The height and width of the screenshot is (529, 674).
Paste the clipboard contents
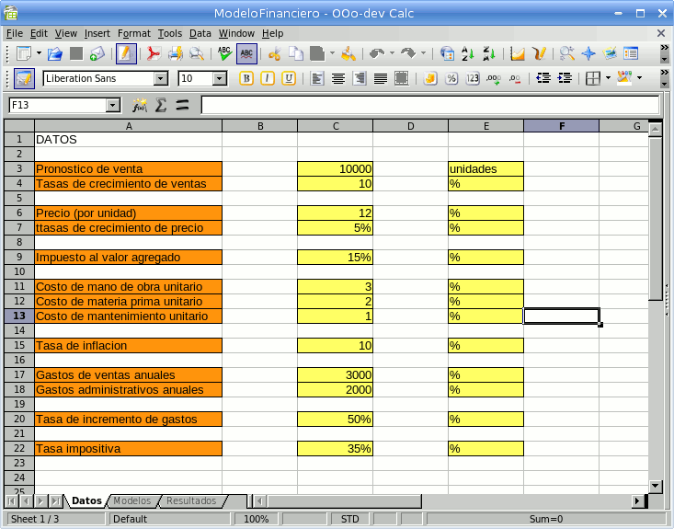click(x=317, y=53)
